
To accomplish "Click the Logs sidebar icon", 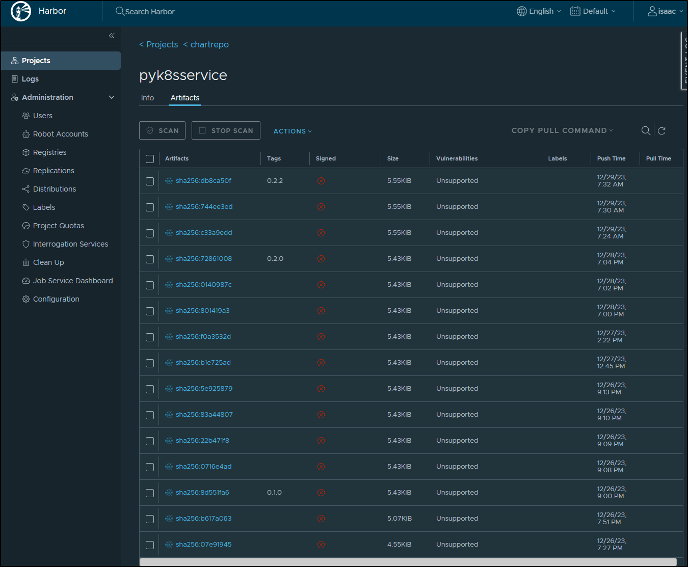I will 15,79.
